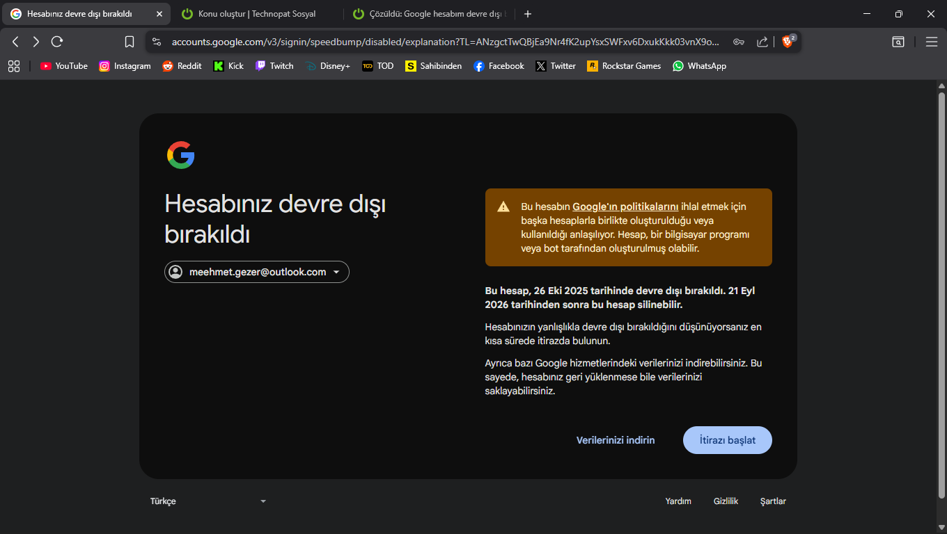This screenshot has width=947, height=534.
Task: Click the heading "Hesabınız devre dışı bırakıldı"
Action: coord(275,218)
